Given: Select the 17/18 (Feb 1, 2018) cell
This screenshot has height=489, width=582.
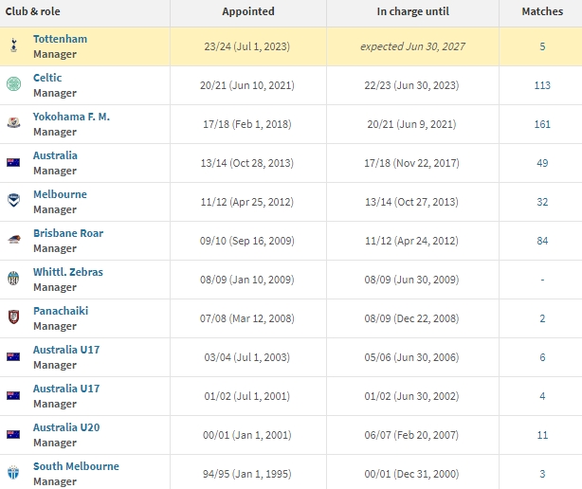Looking at the screenshot, I should [246, 124].
